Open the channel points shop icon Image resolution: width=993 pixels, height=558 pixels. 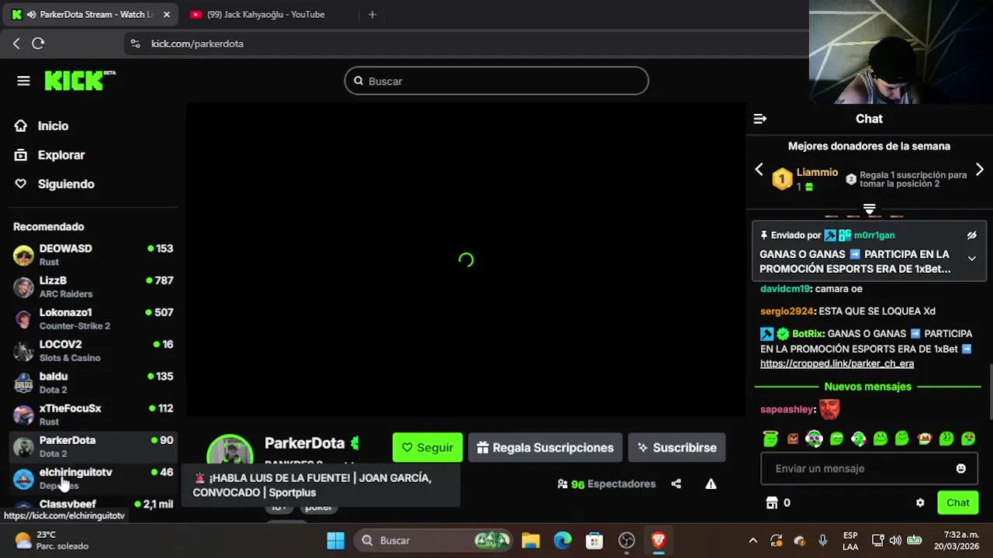[x=772, y=503]
